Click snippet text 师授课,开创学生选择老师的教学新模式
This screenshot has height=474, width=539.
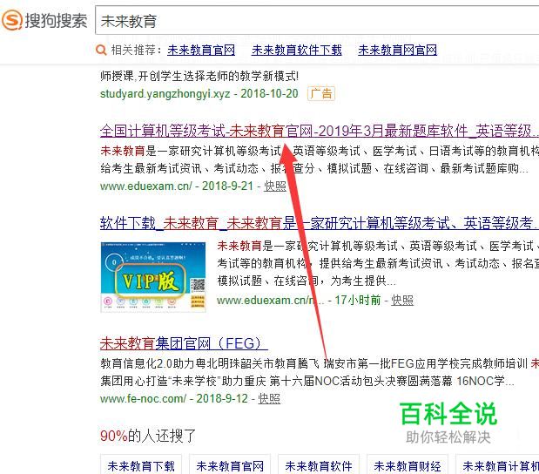(x=199, y=76)
